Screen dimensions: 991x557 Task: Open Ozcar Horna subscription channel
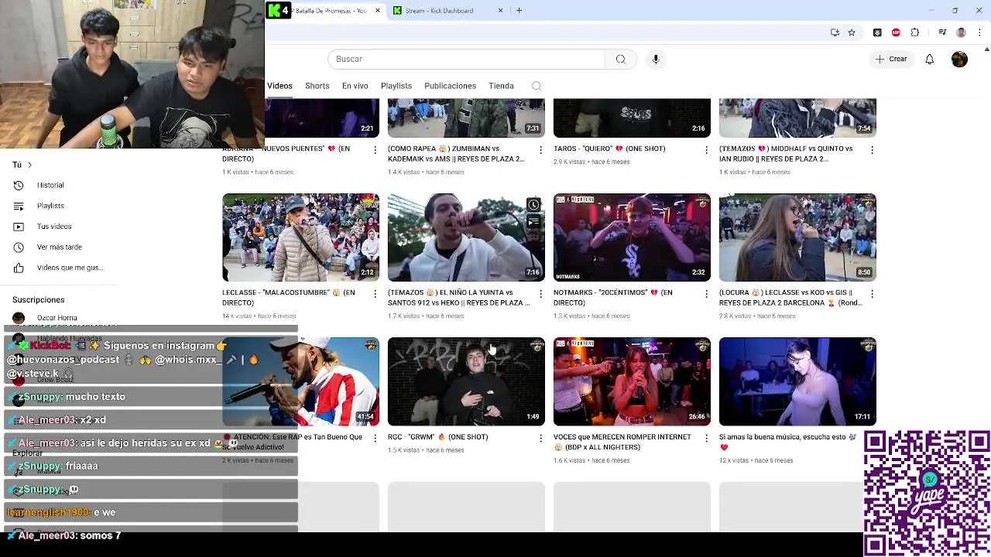[57, 318]
